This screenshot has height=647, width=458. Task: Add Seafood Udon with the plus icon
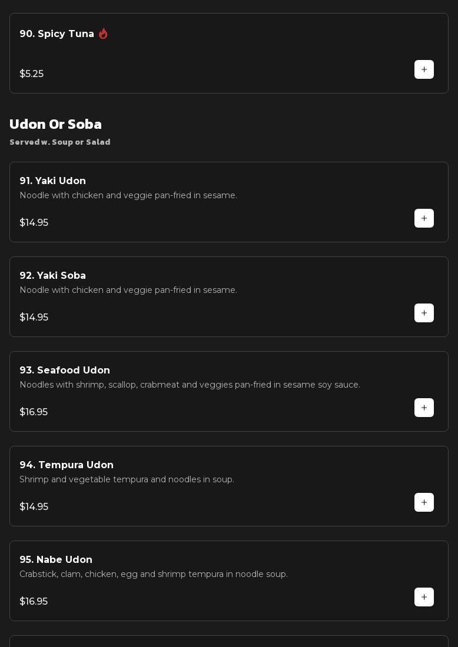coord(424,408)
